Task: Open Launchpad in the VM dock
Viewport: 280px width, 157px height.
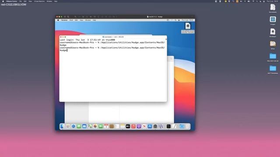Action: [68, 126]
